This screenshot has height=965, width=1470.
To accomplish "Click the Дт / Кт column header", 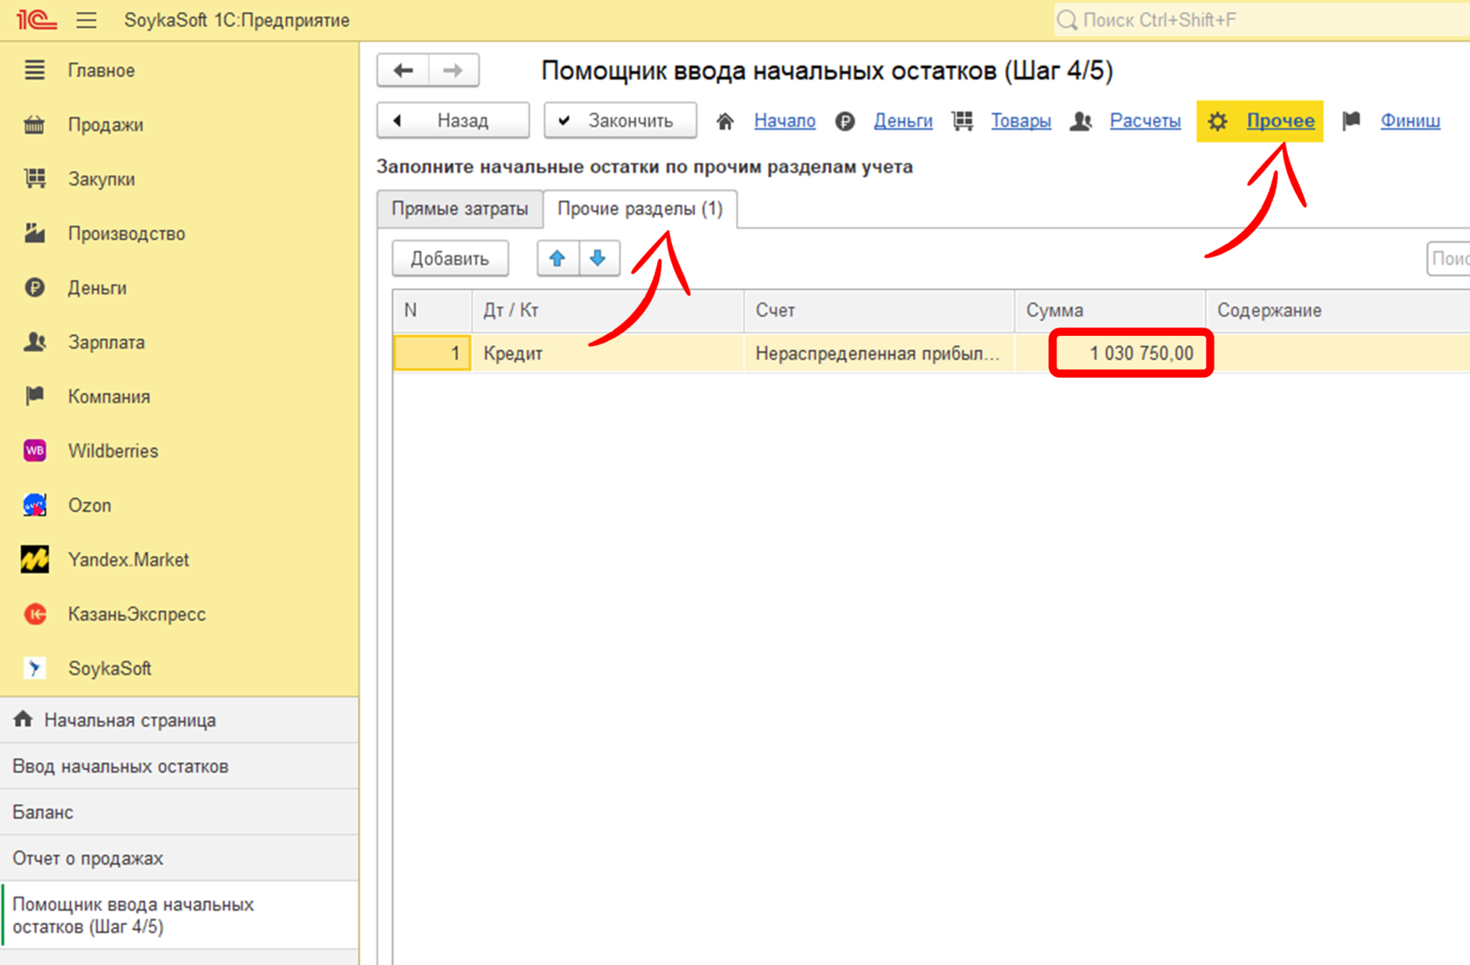I will point(607,311).
